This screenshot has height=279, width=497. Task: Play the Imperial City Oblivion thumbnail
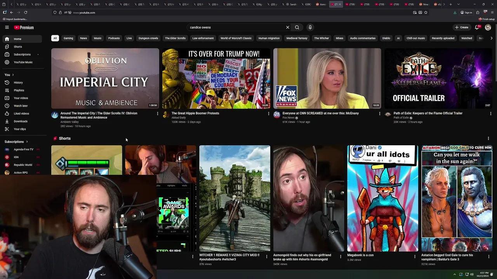105,78
